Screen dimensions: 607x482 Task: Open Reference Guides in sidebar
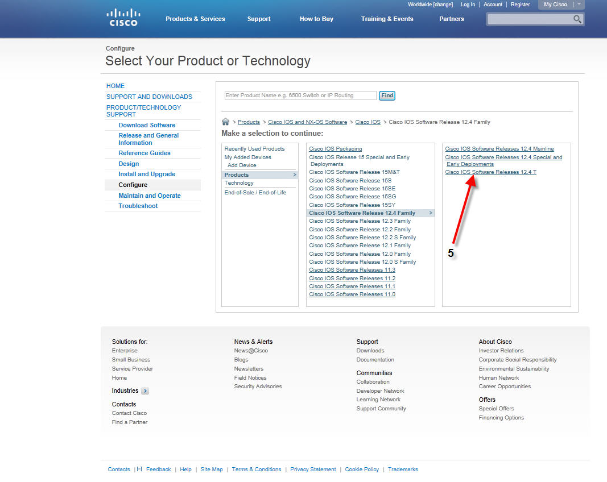click(144, 153)
